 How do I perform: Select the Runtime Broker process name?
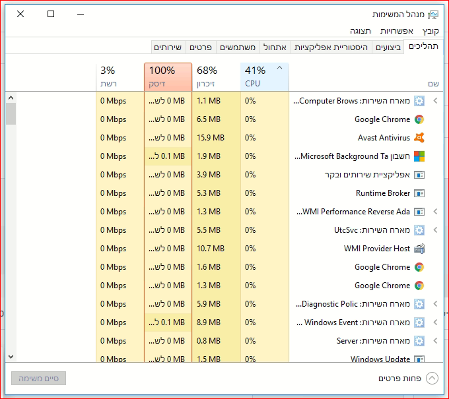(x=383, y=193)
